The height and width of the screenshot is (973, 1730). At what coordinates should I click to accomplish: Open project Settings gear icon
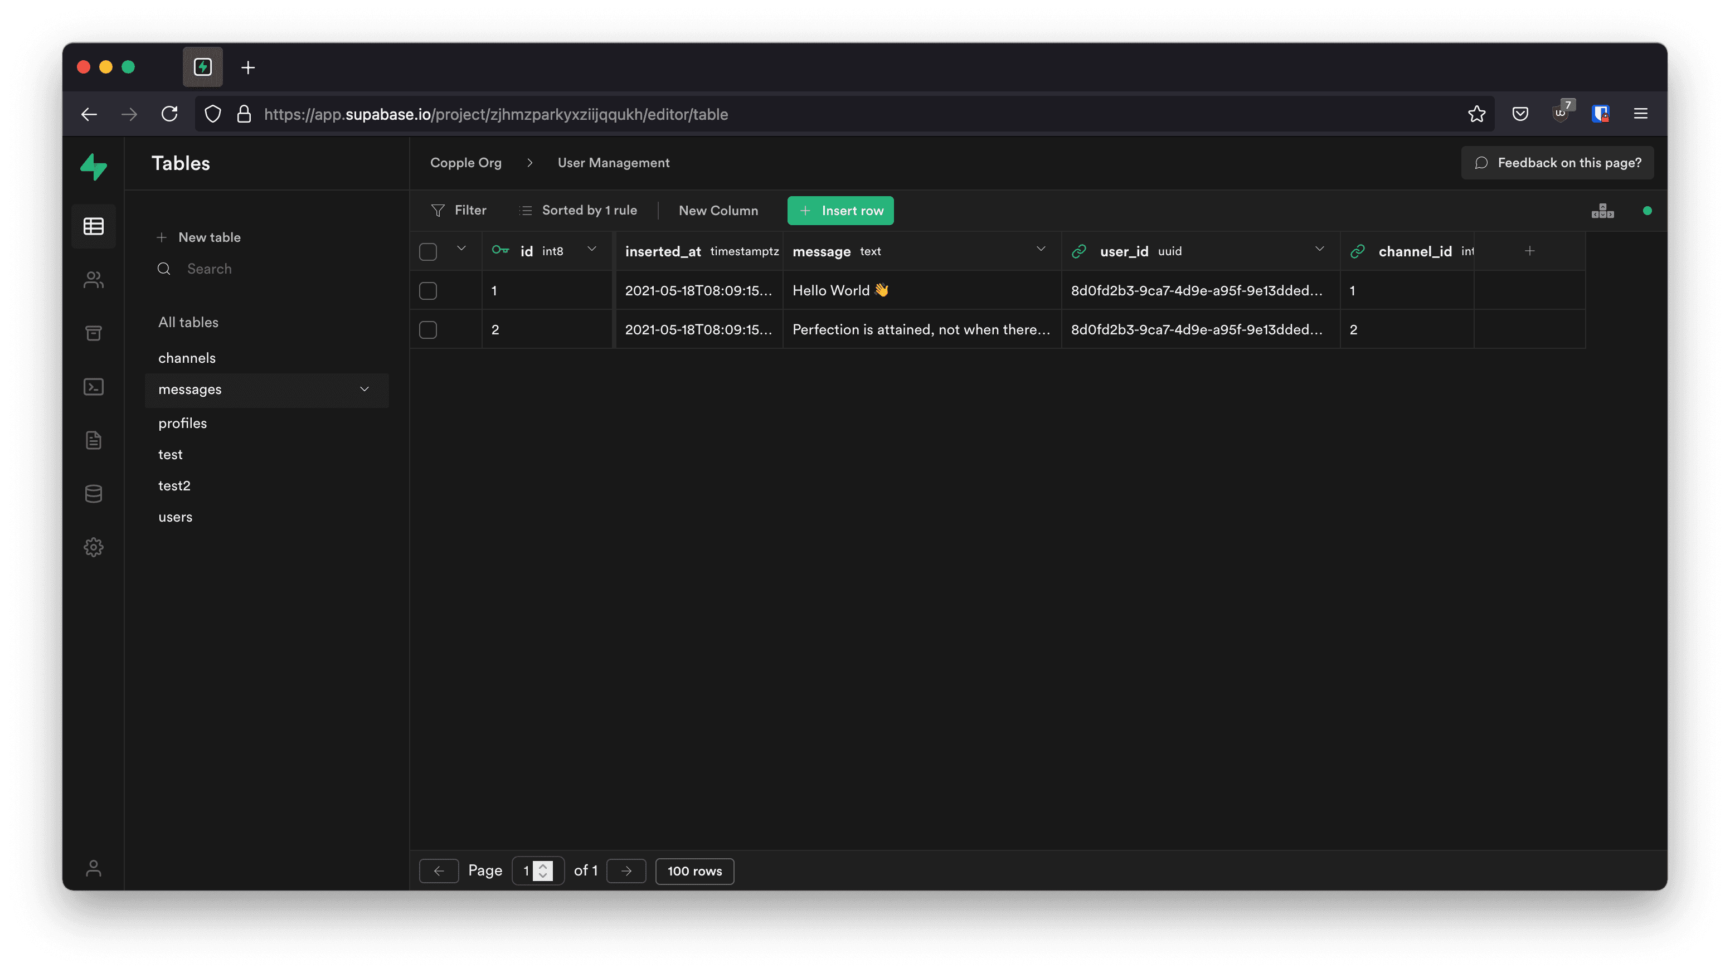93,547
